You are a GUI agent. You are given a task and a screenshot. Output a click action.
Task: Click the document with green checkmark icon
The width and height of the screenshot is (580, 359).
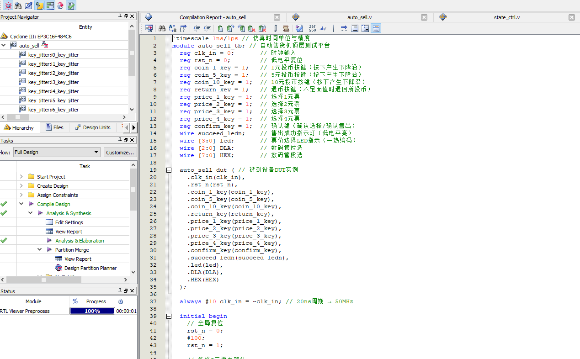coord(71,6)
